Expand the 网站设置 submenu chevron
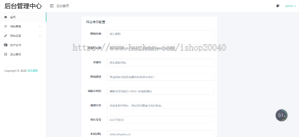Image resolution: width=299 pixels, height=137 pixels. coord(40,35)
